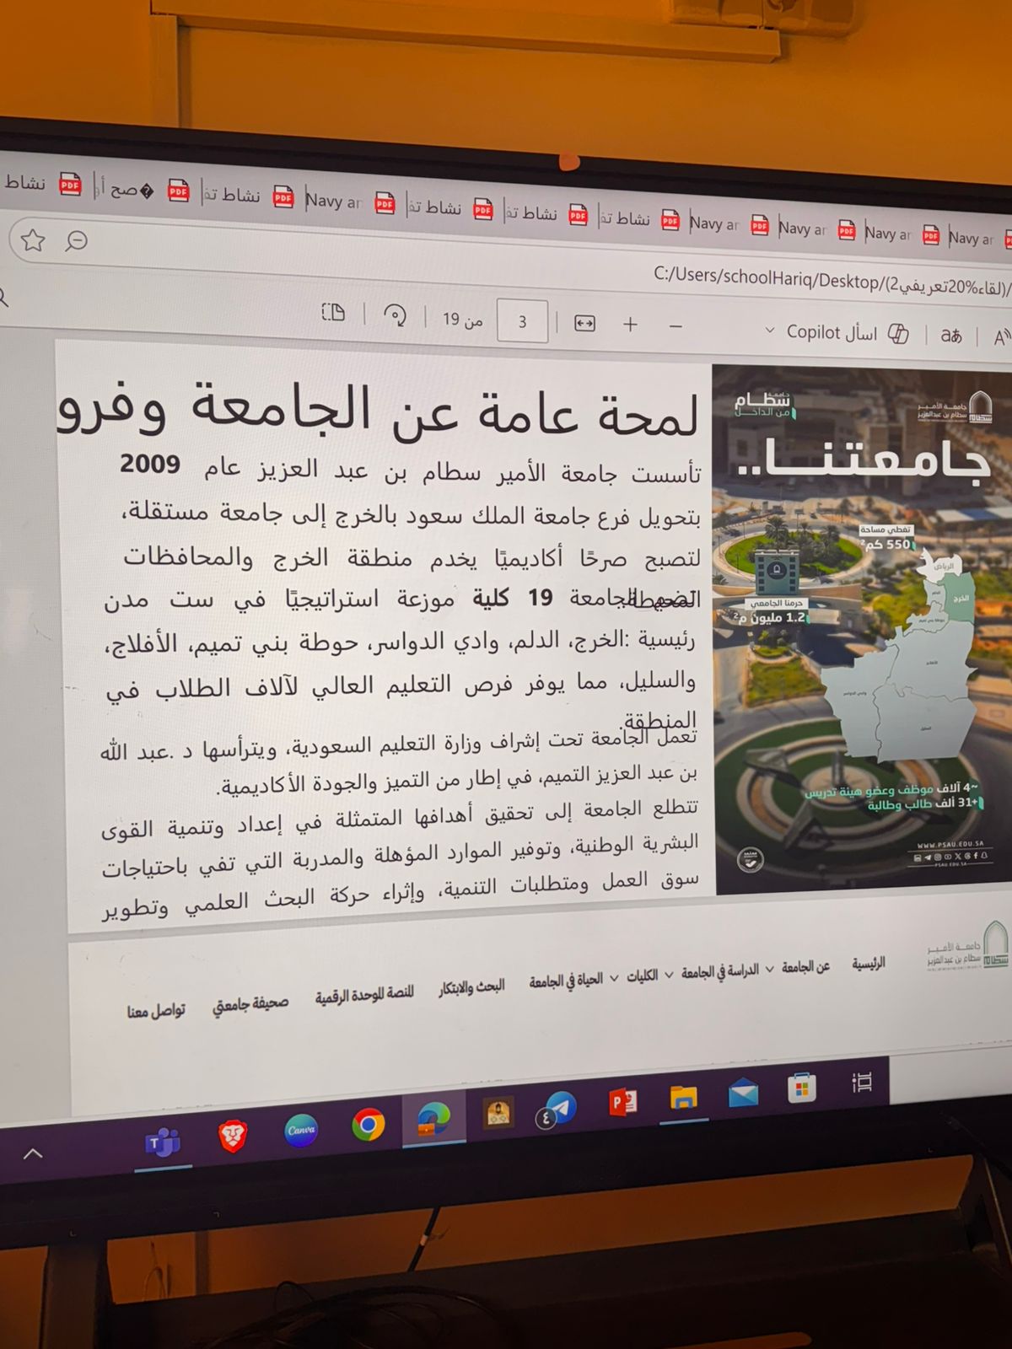
Task: Click the page number field showing 3
Action: click(522, 321)
